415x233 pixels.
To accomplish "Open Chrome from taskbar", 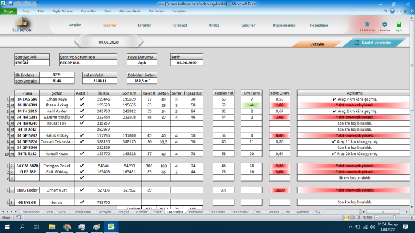I will pyautogui.click(x=67, y=227).
